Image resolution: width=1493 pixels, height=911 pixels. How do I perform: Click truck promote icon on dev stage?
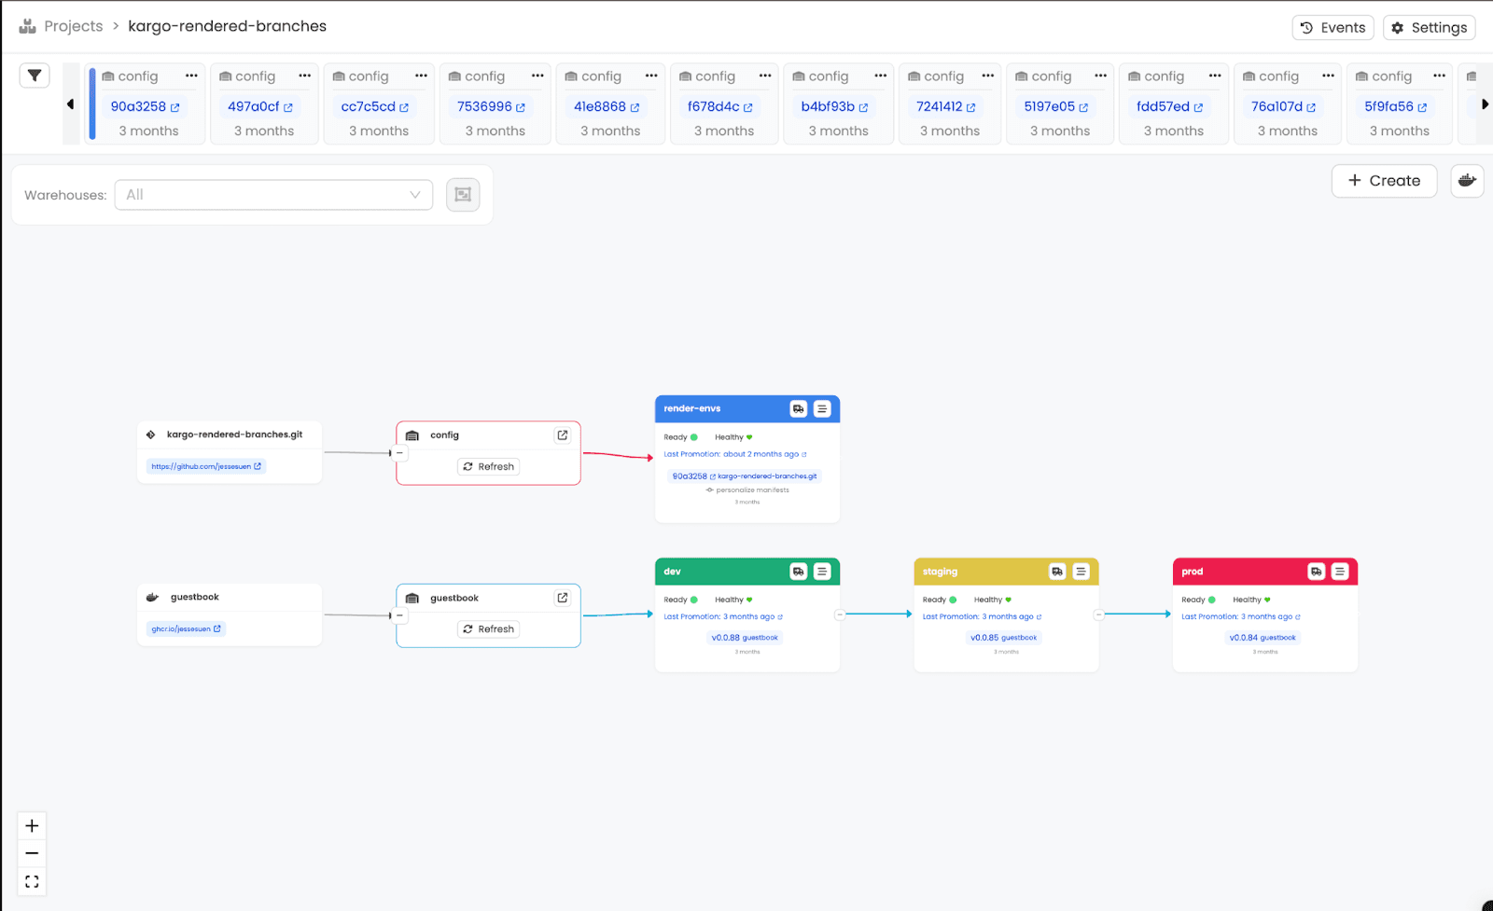(799, 572)
